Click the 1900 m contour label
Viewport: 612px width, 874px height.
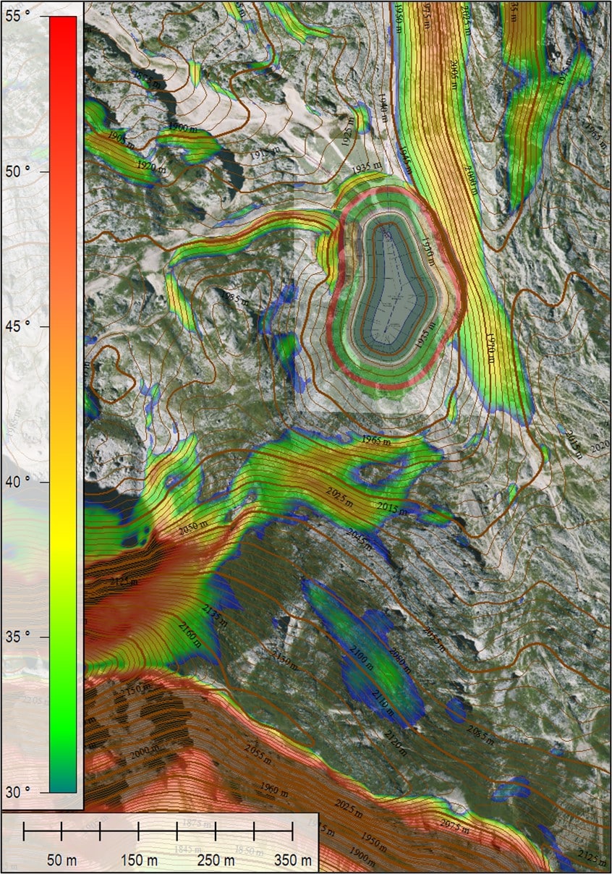coord(182,128)
